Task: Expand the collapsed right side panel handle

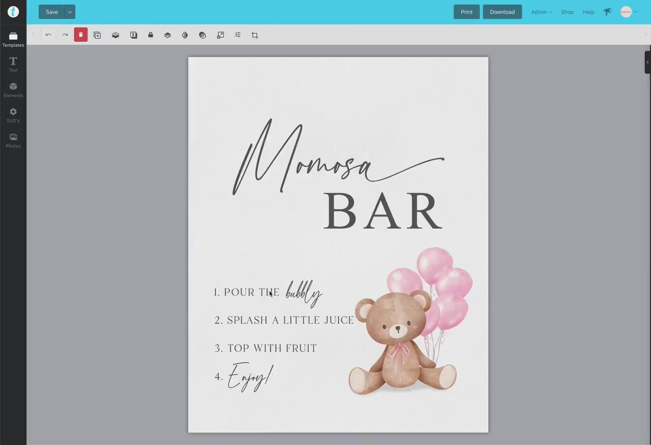Action: point(647,62)
